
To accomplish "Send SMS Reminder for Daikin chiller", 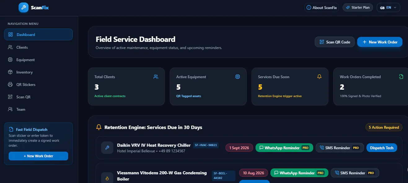I will coord(340,148).
